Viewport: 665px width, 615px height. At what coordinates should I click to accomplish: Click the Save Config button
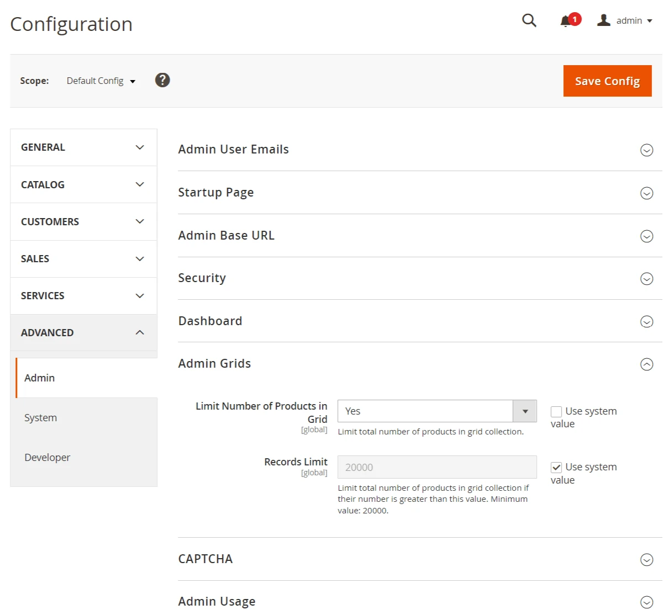607,81
